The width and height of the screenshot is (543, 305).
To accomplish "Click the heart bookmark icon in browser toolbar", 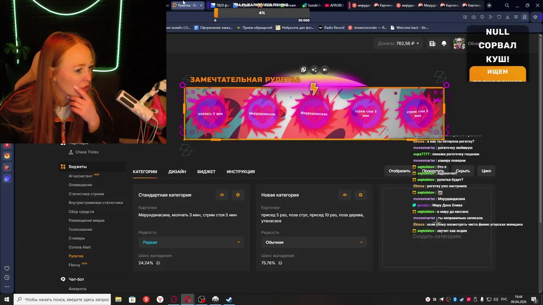I will coord(499,17).
